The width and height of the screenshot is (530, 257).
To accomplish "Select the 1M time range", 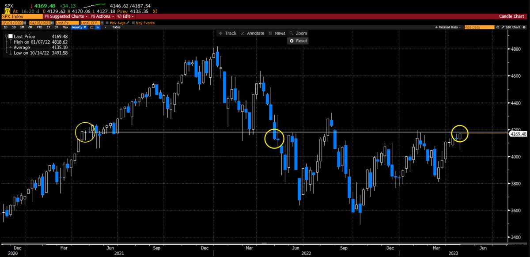I will coord(22,27).
